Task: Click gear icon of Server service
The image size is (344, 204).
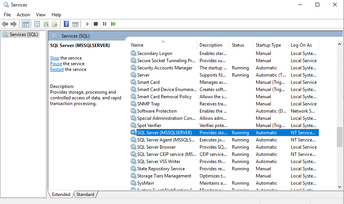Action: (133, 75)
